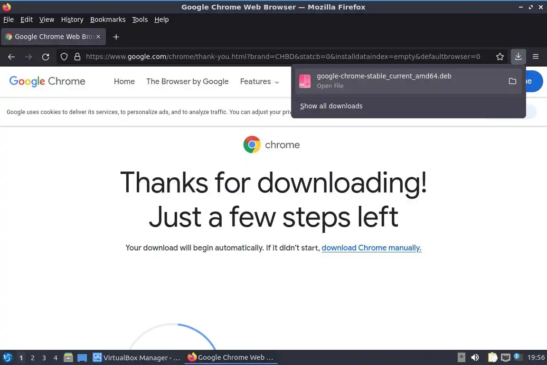Open the volume speaker tray icon
Image resolution: width=547 pixels, height=365 pixels.
[x=475, y=357]
